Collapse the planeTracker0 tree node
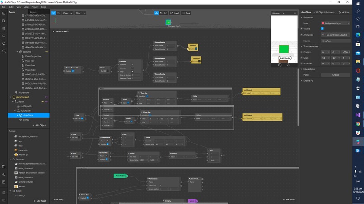The width and height of the screenshot is (364, 204). (x=10, y=97)
